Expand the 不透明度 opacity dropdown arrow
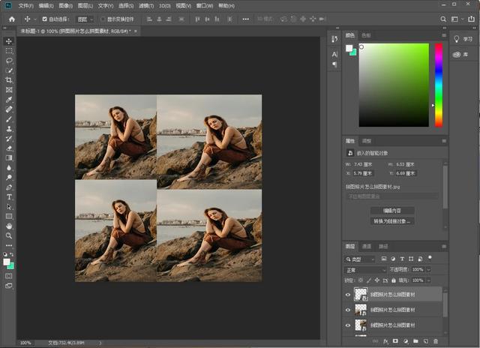The height and width of the screenshot is (348, 480). 429,269
